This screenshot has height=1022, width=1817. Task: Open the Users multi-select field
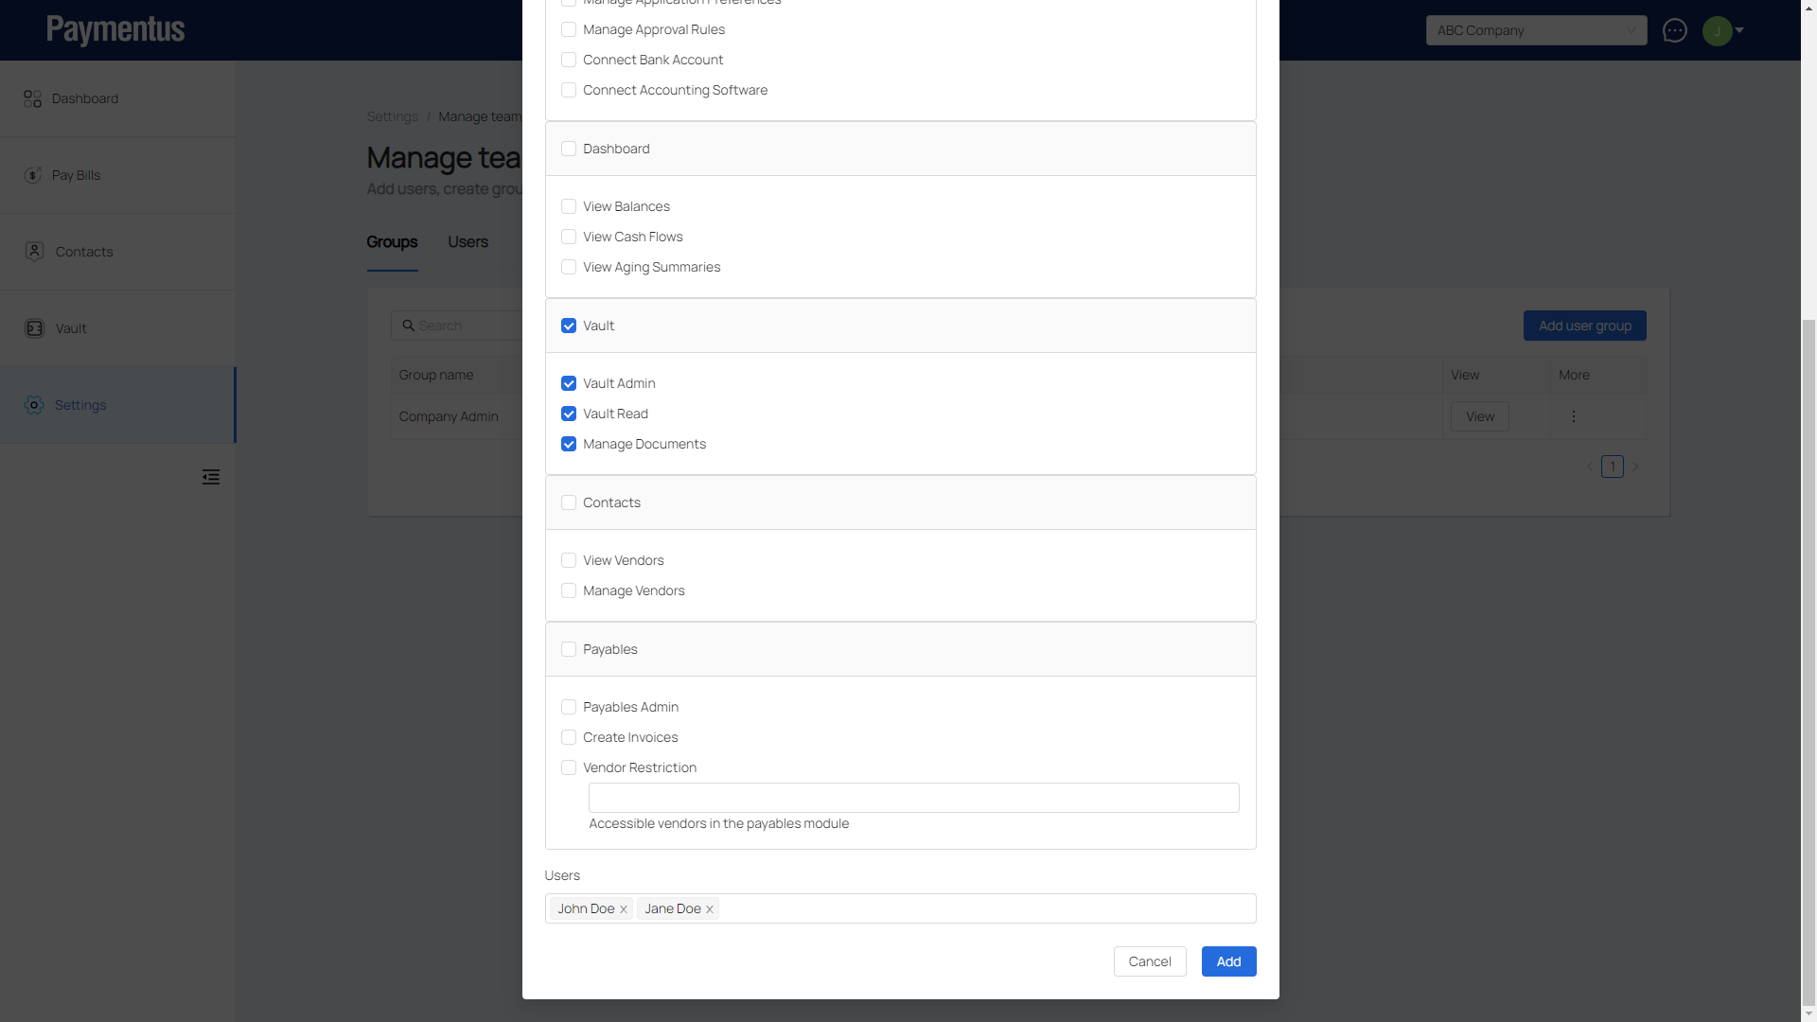[984, 908]
